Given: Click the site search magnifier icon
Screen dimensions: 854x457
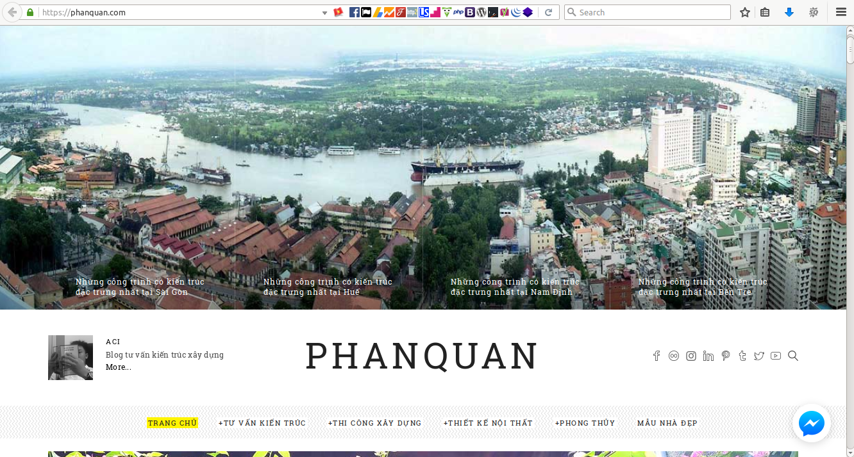Looking at the screenshot, I should pyautogui.click(x=793, y=356).
